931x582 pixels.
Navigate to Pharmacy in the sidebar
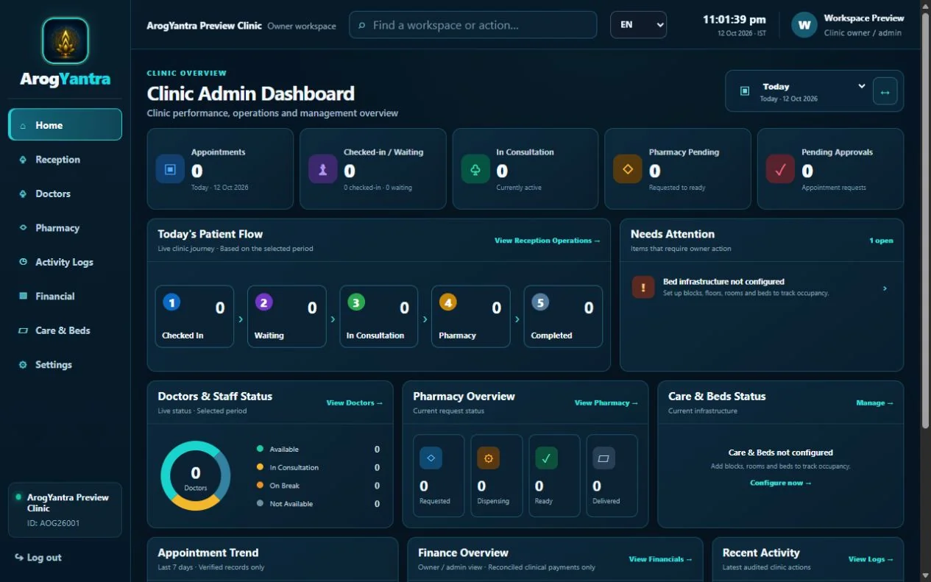[65, 228]
